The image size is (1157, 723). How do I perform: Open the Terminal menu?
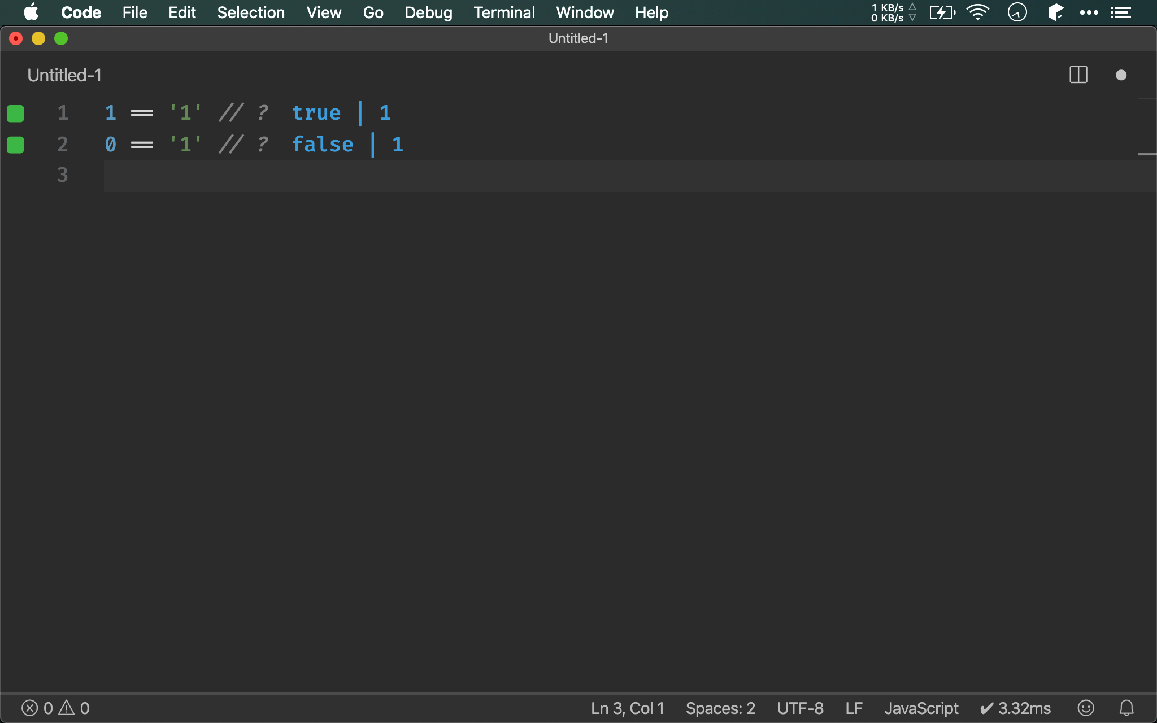[504, 12]
